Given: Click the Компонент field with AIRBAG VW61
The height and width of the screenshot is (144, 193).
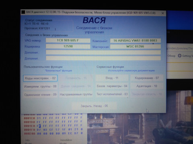Looking at the screenshot, I should click(136, 40).
